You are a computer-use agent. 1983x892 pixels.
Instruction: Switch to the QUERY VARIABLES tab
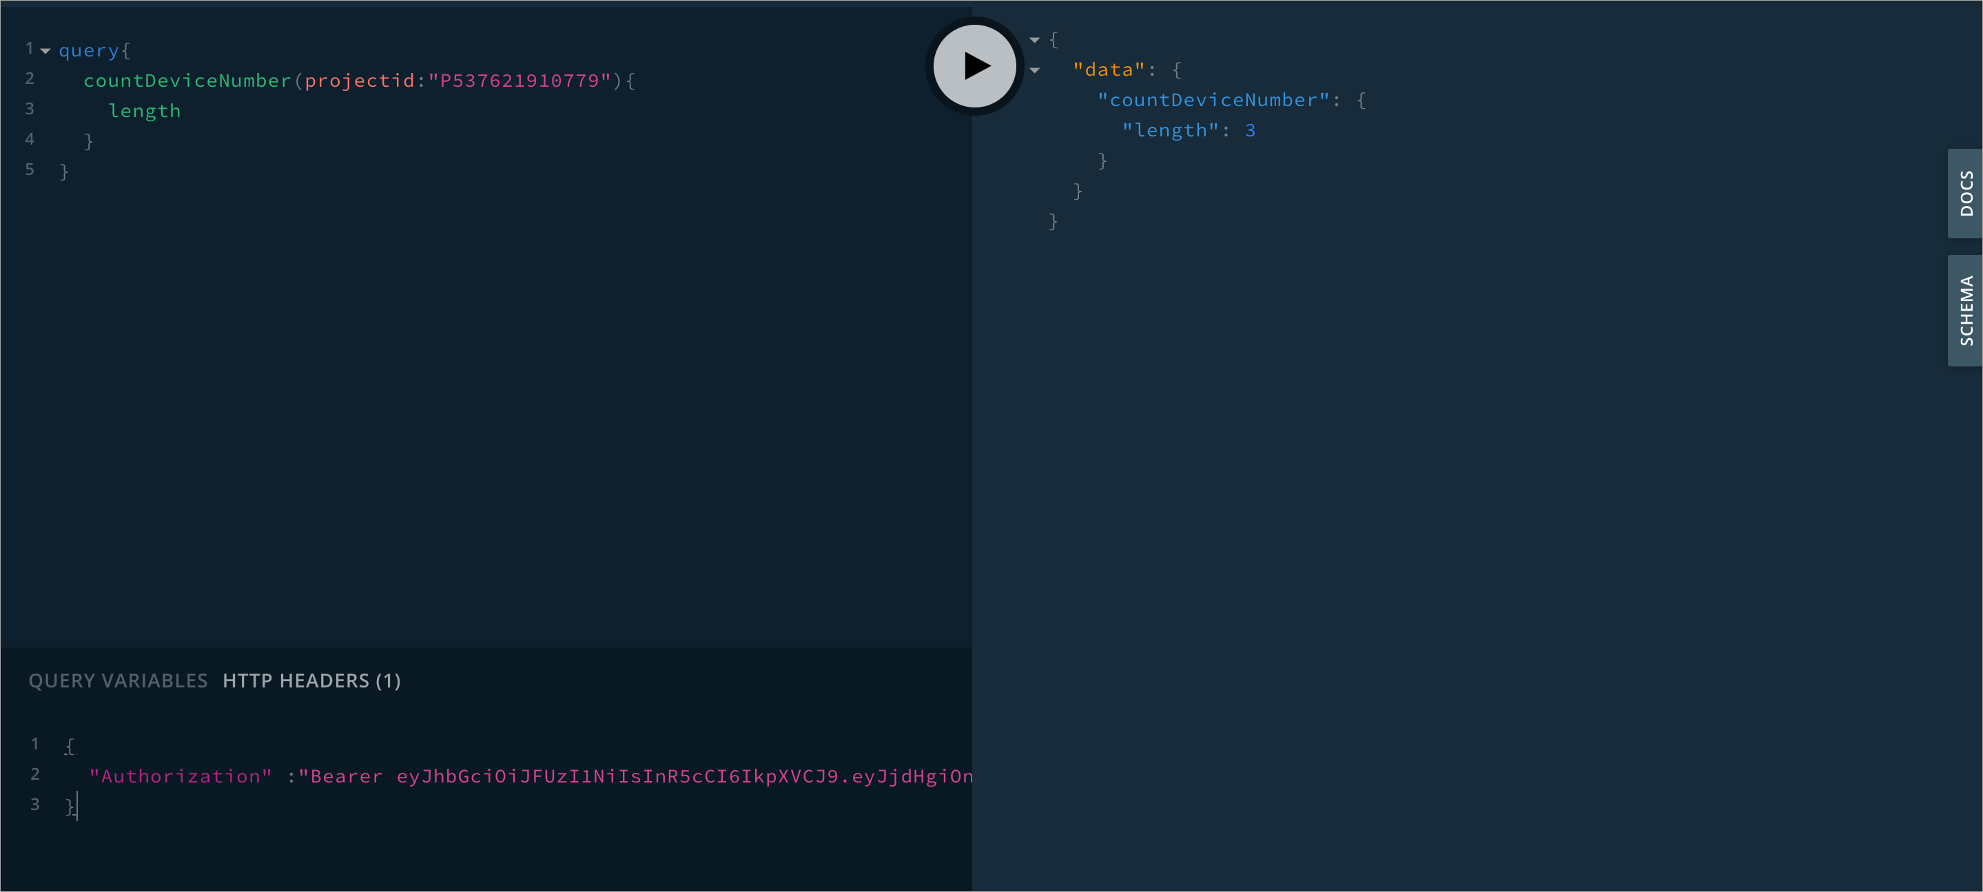[x=118, y=681]
